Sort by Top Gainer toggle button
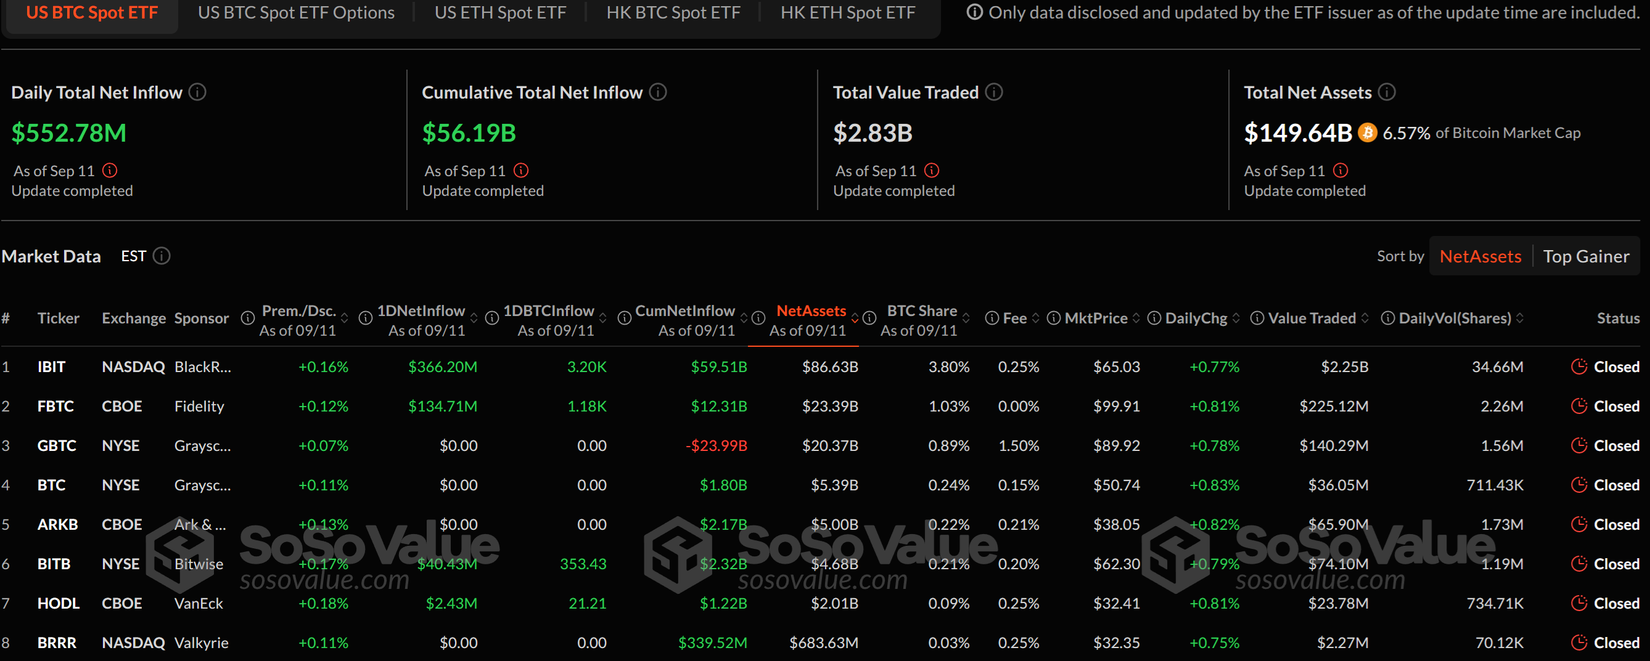This screenshot has width=1650, height=661. (x=1586, y=256)
